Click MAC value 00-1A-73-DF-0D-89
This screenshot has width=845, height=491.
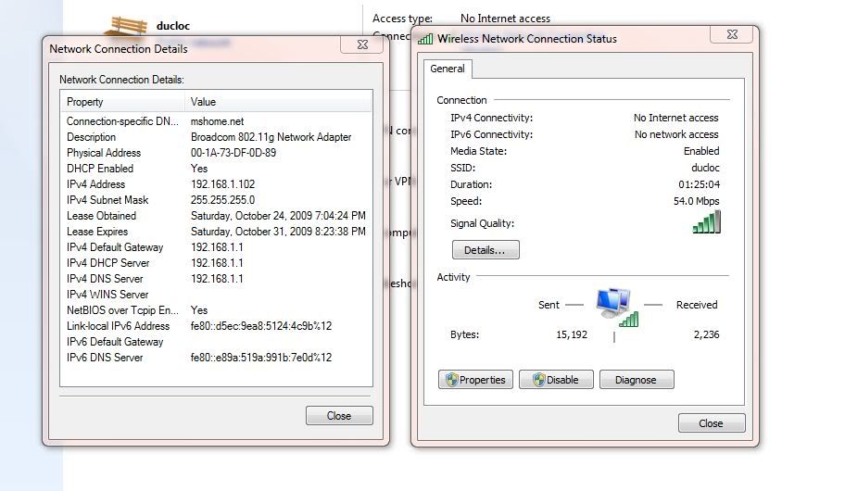[x=233, y=153]
